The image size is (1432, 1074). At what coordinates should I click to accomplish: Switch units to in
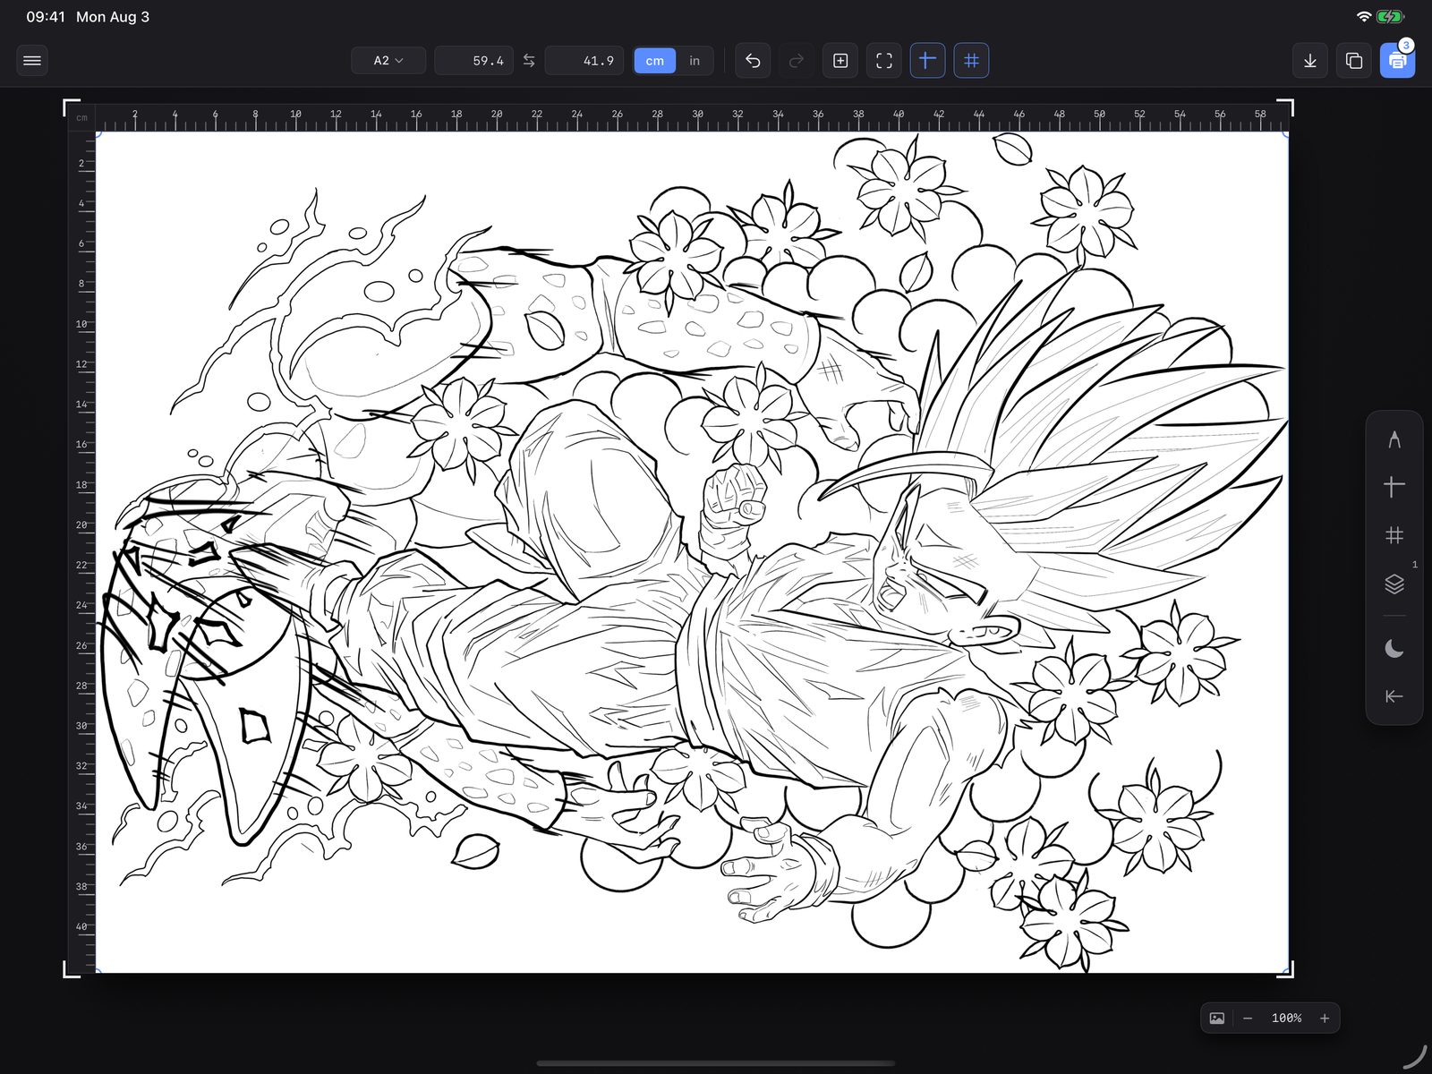(695, 61)
